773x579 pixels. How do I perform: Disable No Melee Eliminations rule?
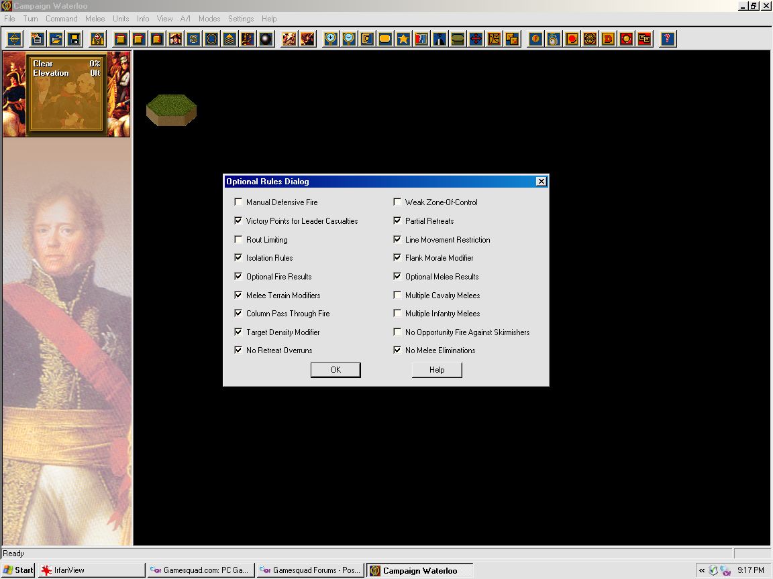pyautogui.click(x=397, y=350)
